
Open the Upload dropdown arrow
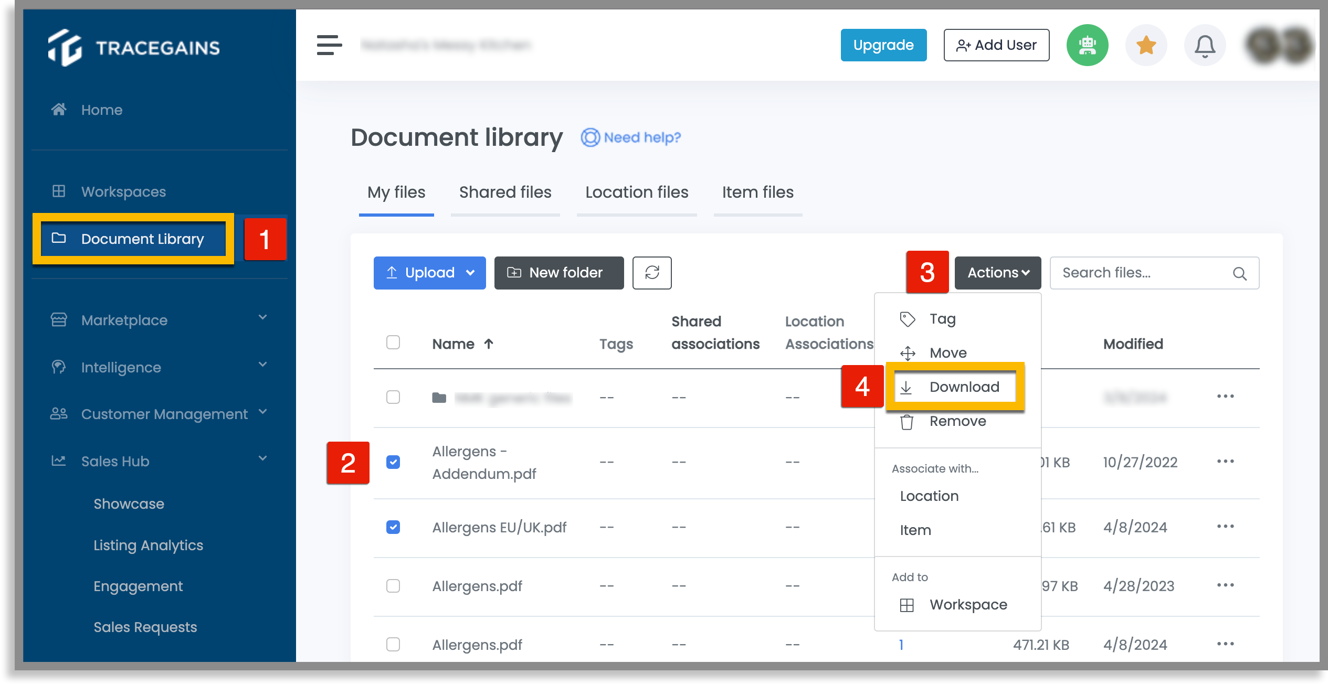tap(470, 273)
